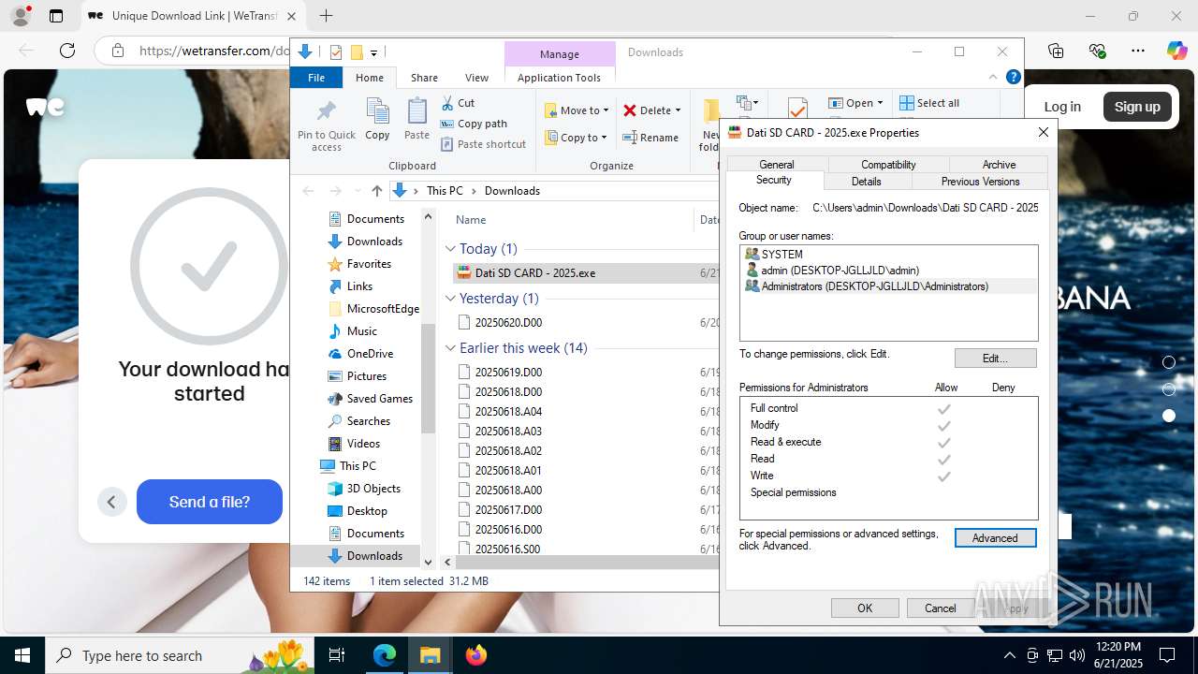Minimize the Explorer ribbon chevron
Image resolution: width=1198 pixels, height=674 pixels.
[993, 78]
